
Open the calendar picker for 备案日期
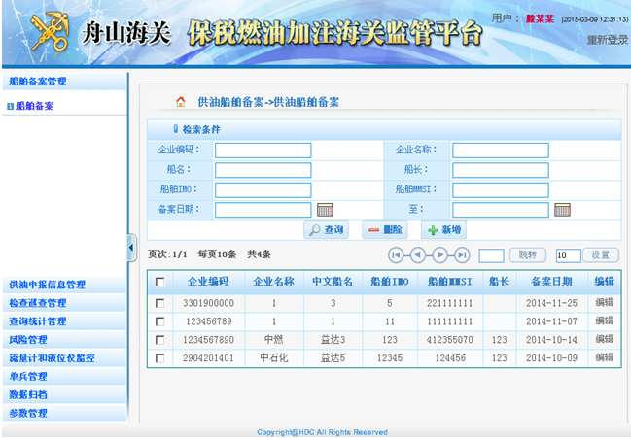325,209
